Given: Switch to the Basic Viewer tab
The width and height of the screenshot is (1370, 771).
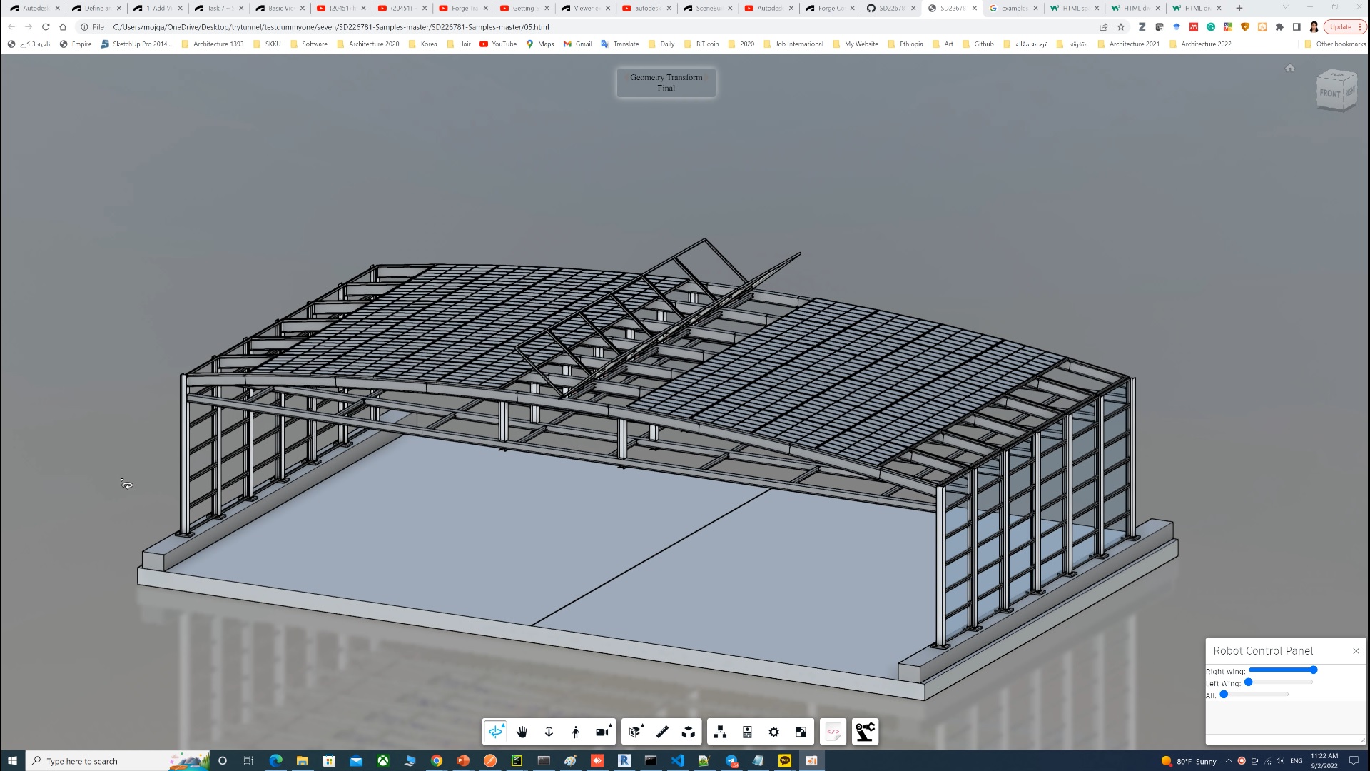Looking at the screenshot, I should [x=280, y=9].
